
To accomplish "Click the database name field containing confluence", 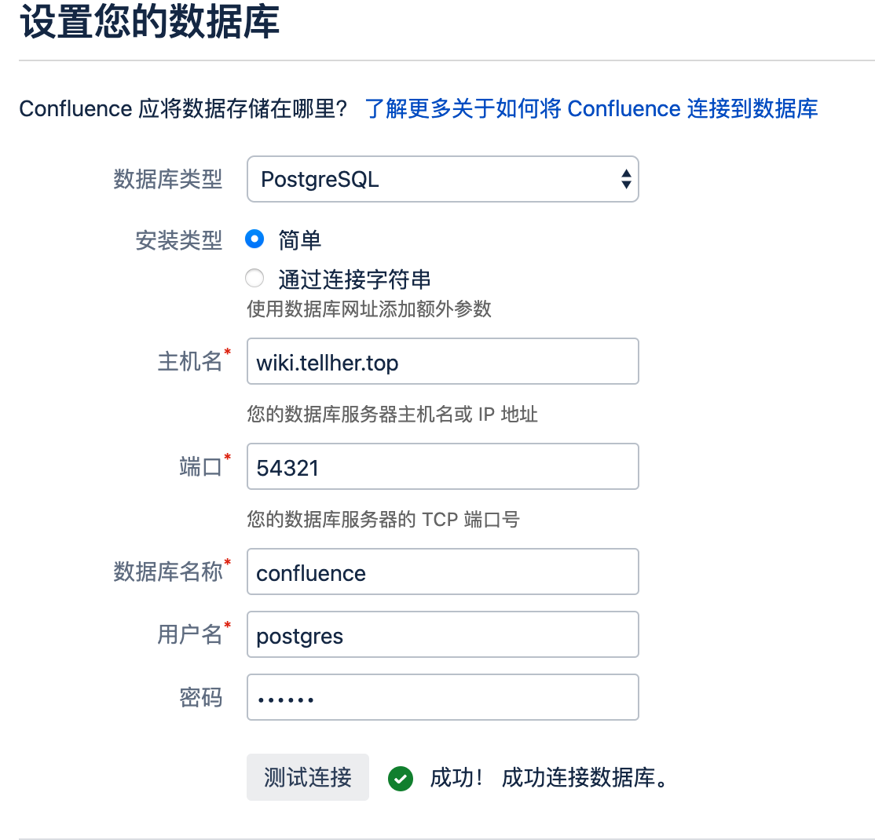I will click(442, 572).
